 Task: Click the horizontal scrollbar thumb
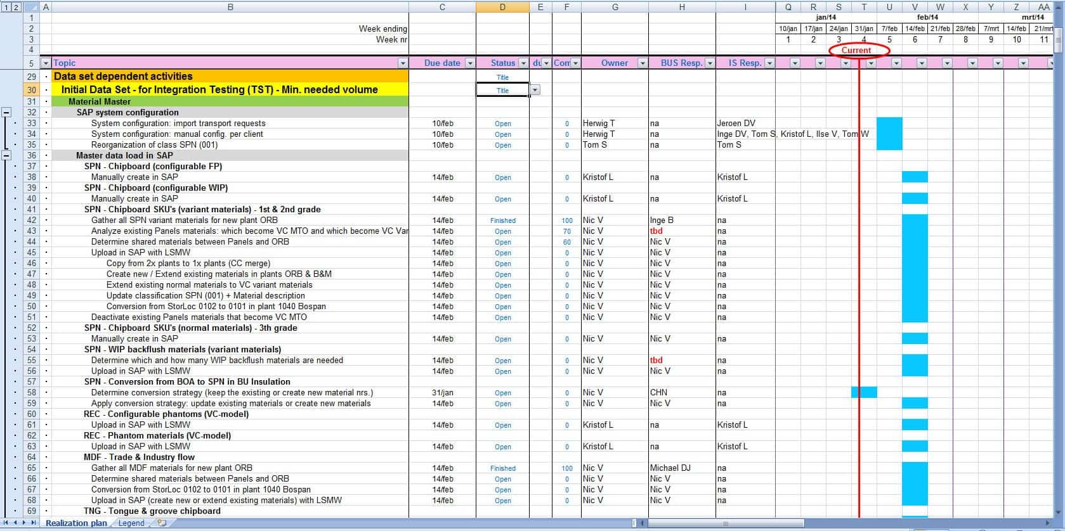(726, 523)
